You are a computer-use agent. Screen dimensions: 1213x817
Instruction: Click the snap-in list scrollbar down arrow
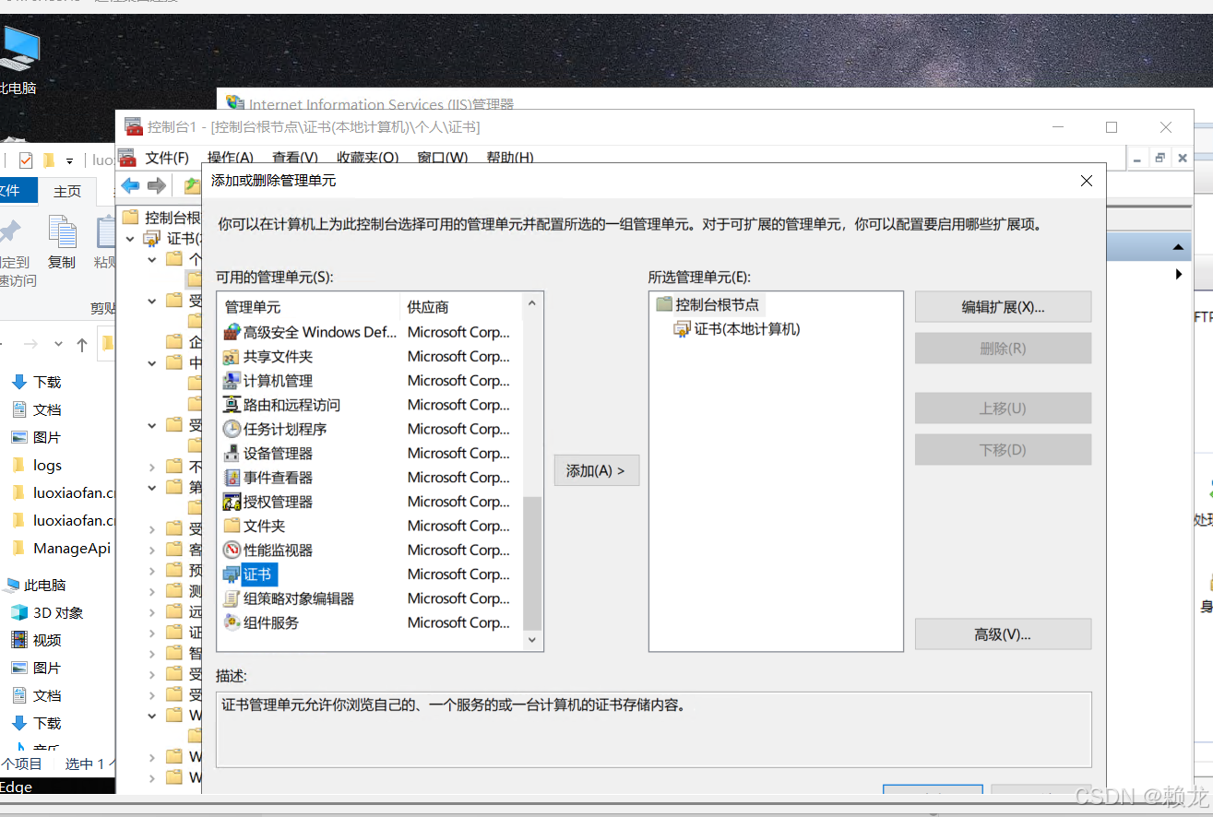click(x=532, y=640)
